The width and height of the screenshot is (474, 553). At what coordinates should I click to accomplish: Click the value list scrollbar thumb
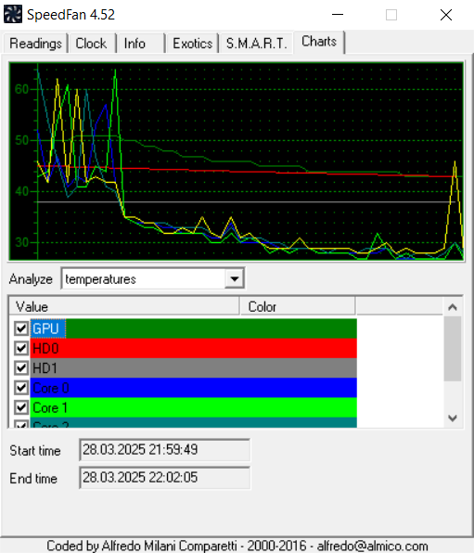point(453,349)
